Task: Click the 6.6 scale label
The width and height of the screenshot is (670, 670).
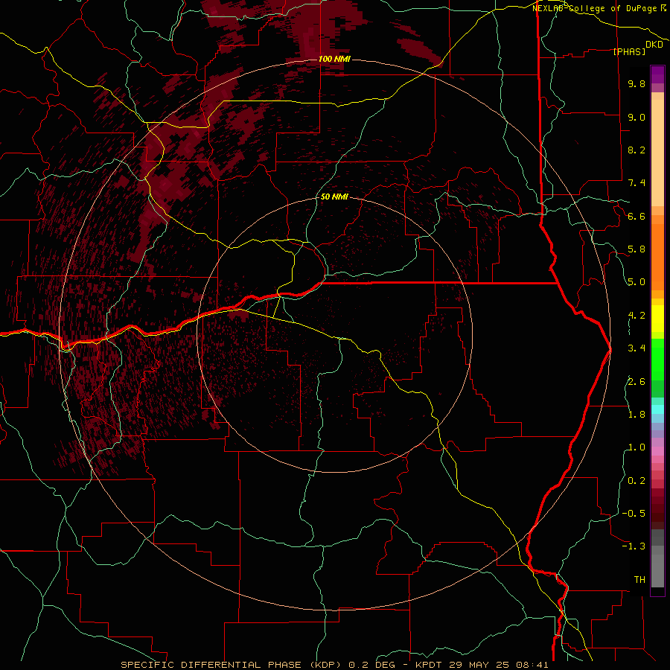Action: (x=636, y=216)
